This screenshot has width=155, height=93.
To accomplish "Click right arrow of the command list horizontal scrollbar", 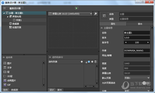I will (x=94, y=86).
